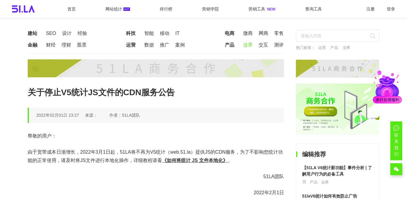Open 营销学院 nav item
This screenshot has width=407, height=202.
[x=210, y=9]
